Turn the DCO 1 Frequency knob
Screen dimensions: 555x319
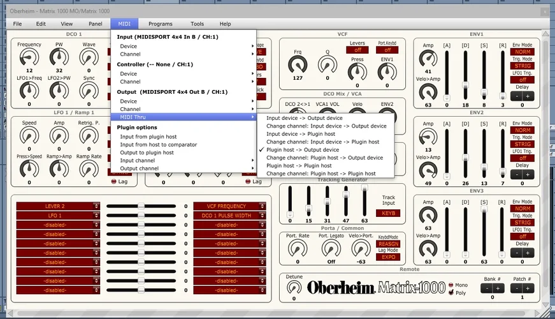(29, 58)
